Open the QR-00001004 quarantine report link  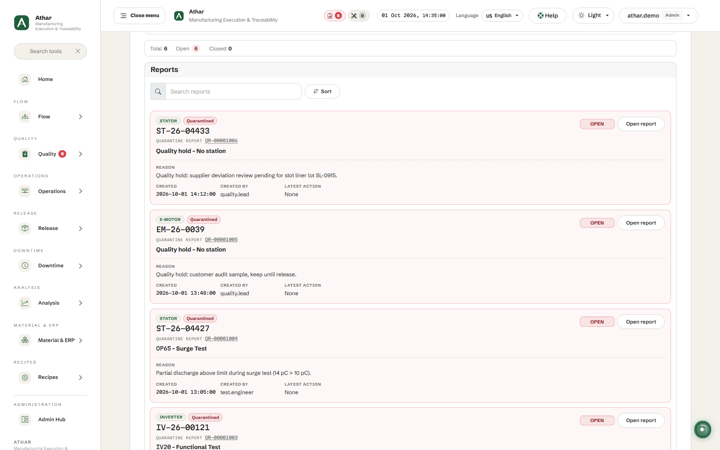(221, 339)
